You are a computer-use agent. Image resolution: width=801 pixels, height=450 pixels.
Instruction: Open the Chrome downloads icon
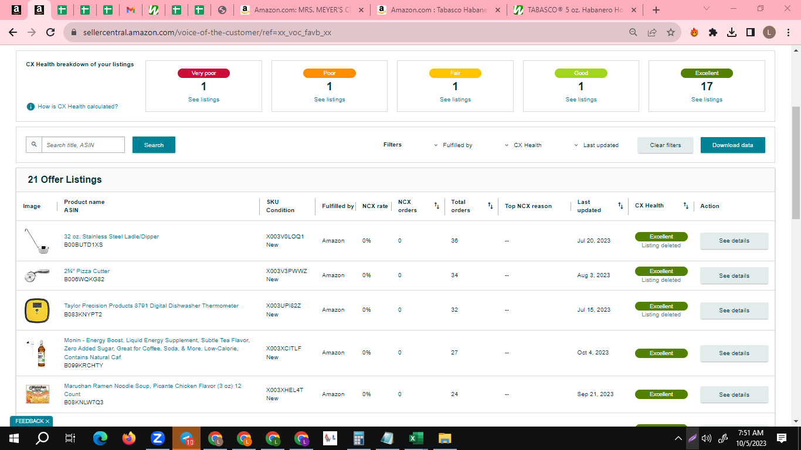pos(732,33)
